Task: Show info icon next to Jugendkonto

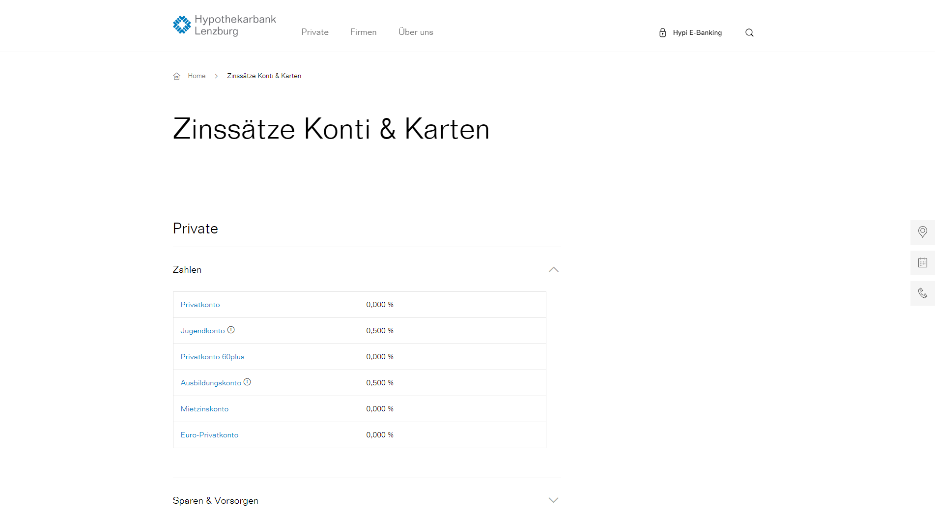Action: tap(231, 330)
